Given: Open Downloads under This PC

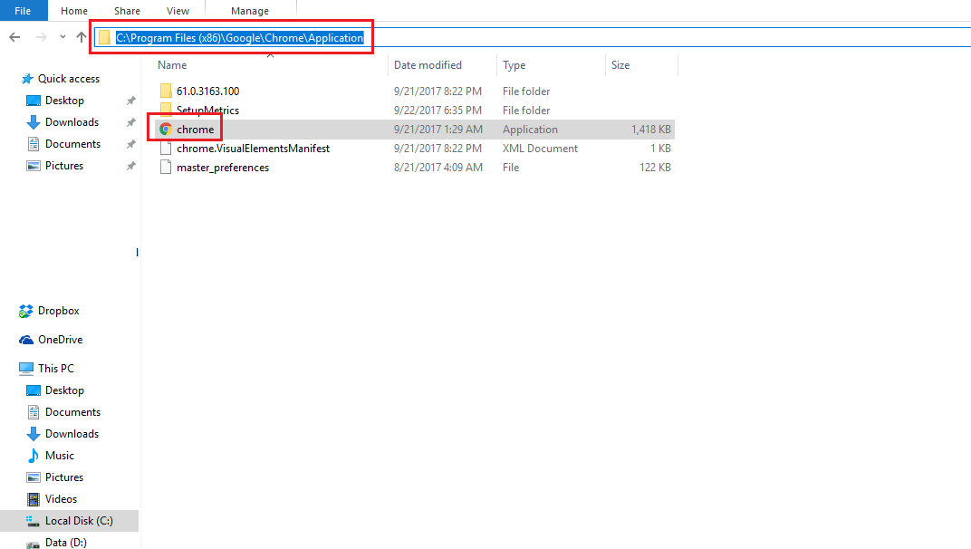Looking at the screenshot, I should (72, 434).
